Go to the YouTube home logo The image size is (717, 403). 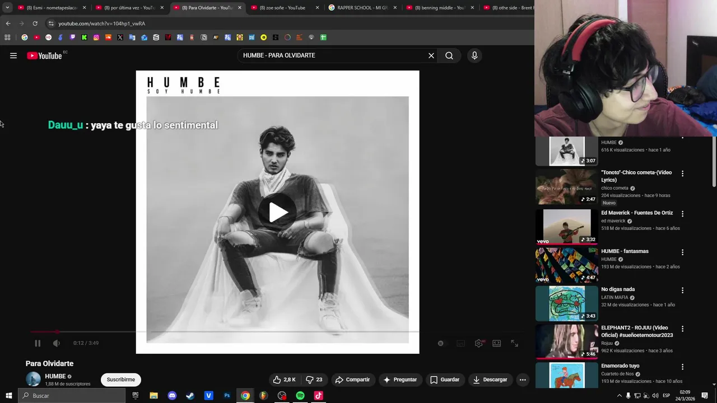[x=44, y=55]
